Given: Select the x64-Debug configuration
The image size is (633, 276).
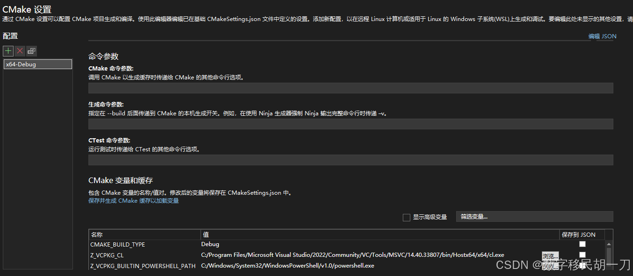Looking at the screenshot, I should click(x=37, y=64).
